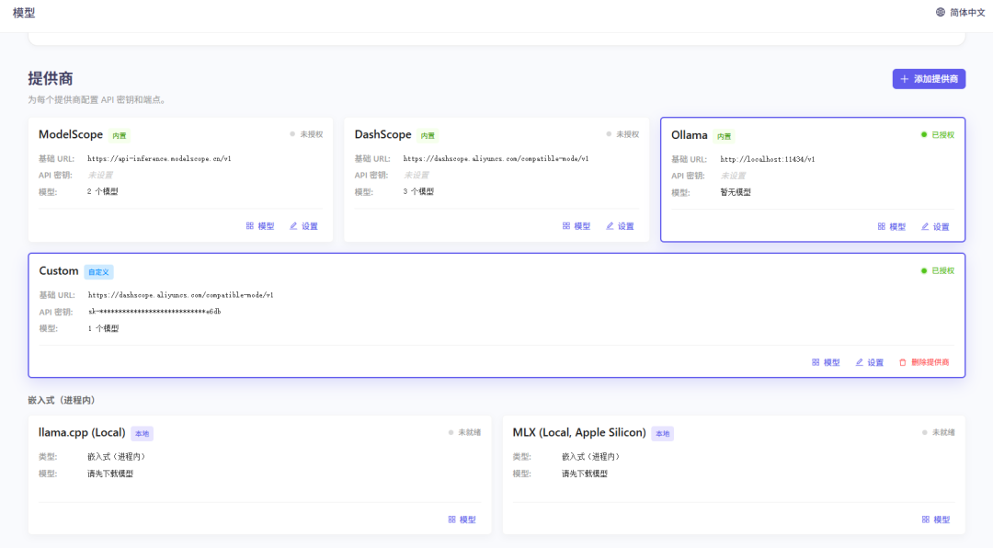
Task: Open models list for Custom provider
Action: pos(826,362)
